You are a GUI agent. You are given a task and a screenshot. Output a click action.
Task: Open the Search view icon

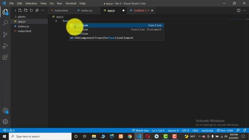click(5, 23)
